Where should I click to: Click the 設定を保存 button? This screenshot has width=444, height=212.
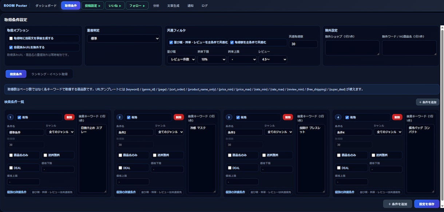pos(427,204)
